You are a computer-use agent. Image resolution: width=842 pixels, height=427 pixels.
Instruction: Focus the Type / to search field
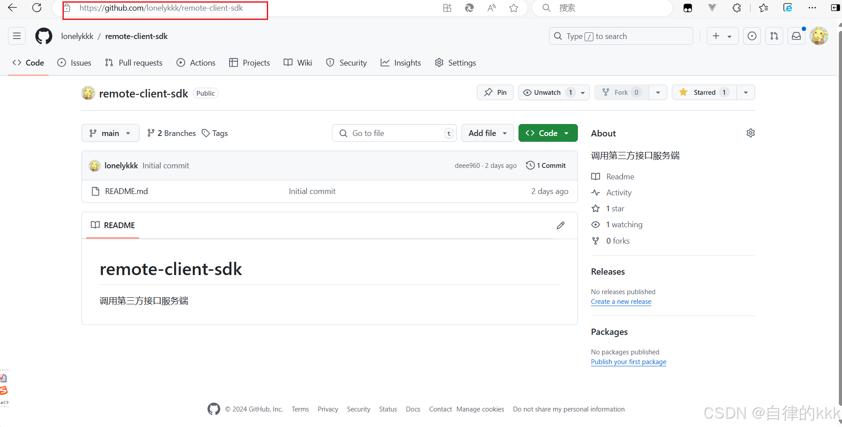tap(621, 36)
